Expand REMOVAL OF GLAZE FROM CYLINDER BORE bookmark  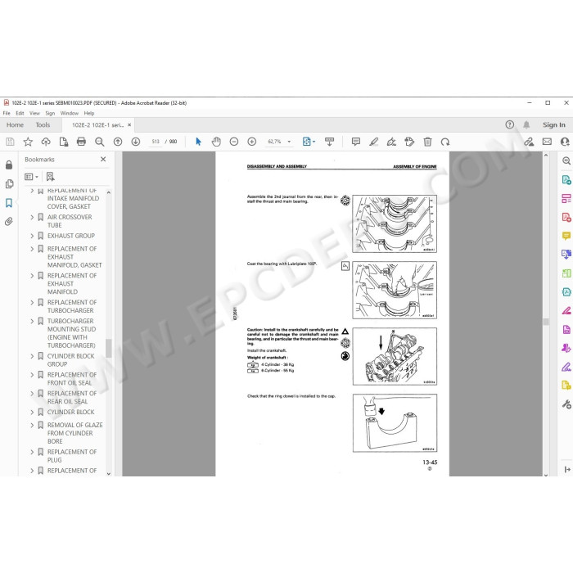pyautogui.click(x=32, y=426)
